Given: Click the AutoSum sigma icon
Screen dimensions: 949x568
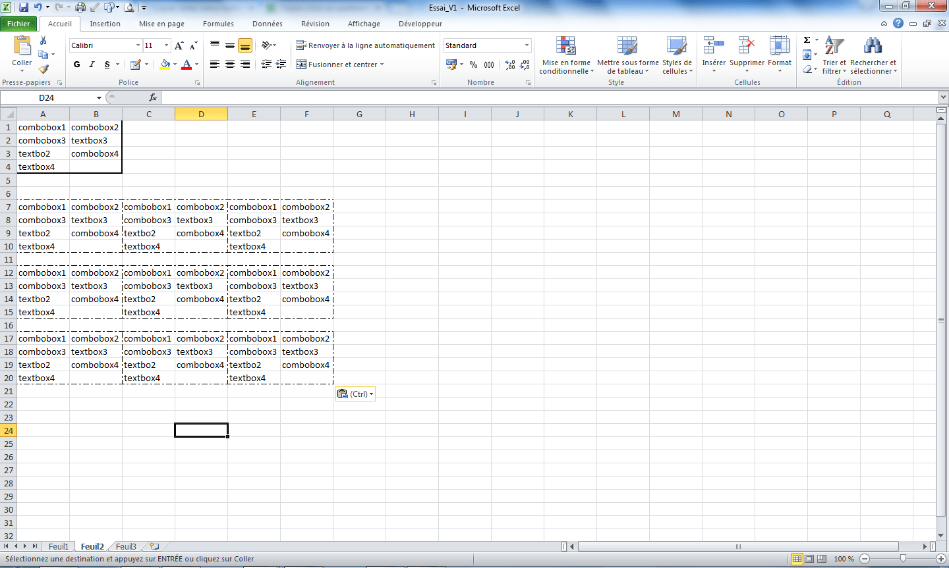Looking at the screenshot, I should 807,41.
